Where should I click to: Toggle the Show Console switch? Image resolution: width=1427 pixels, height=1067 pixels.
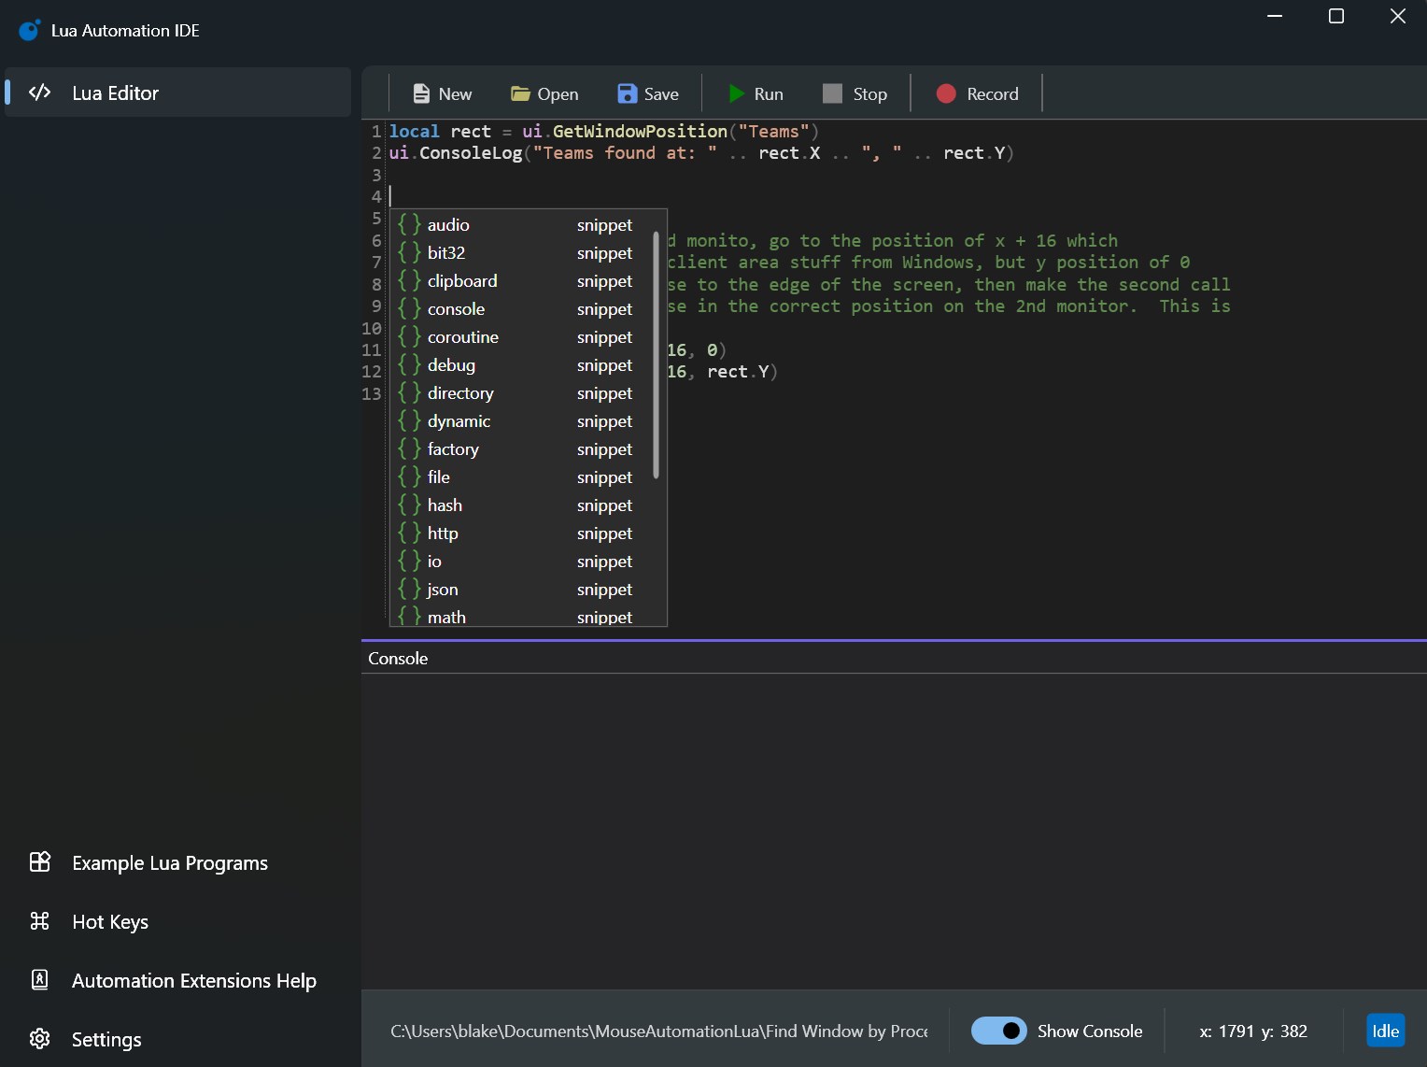(x=998, y=1031)
